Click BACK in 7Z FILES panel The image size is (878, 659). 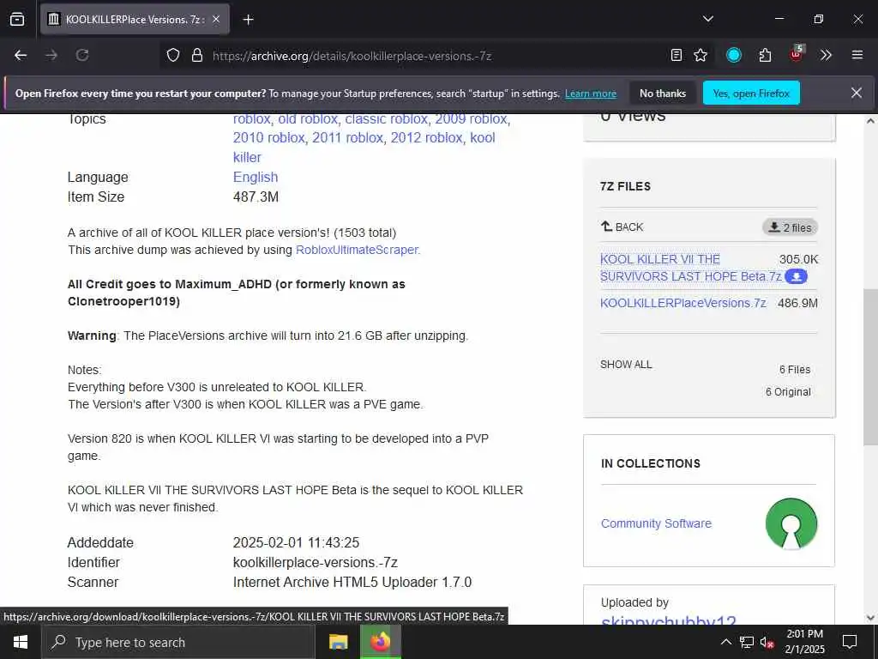pyautogui.click(x=622, y=227)
